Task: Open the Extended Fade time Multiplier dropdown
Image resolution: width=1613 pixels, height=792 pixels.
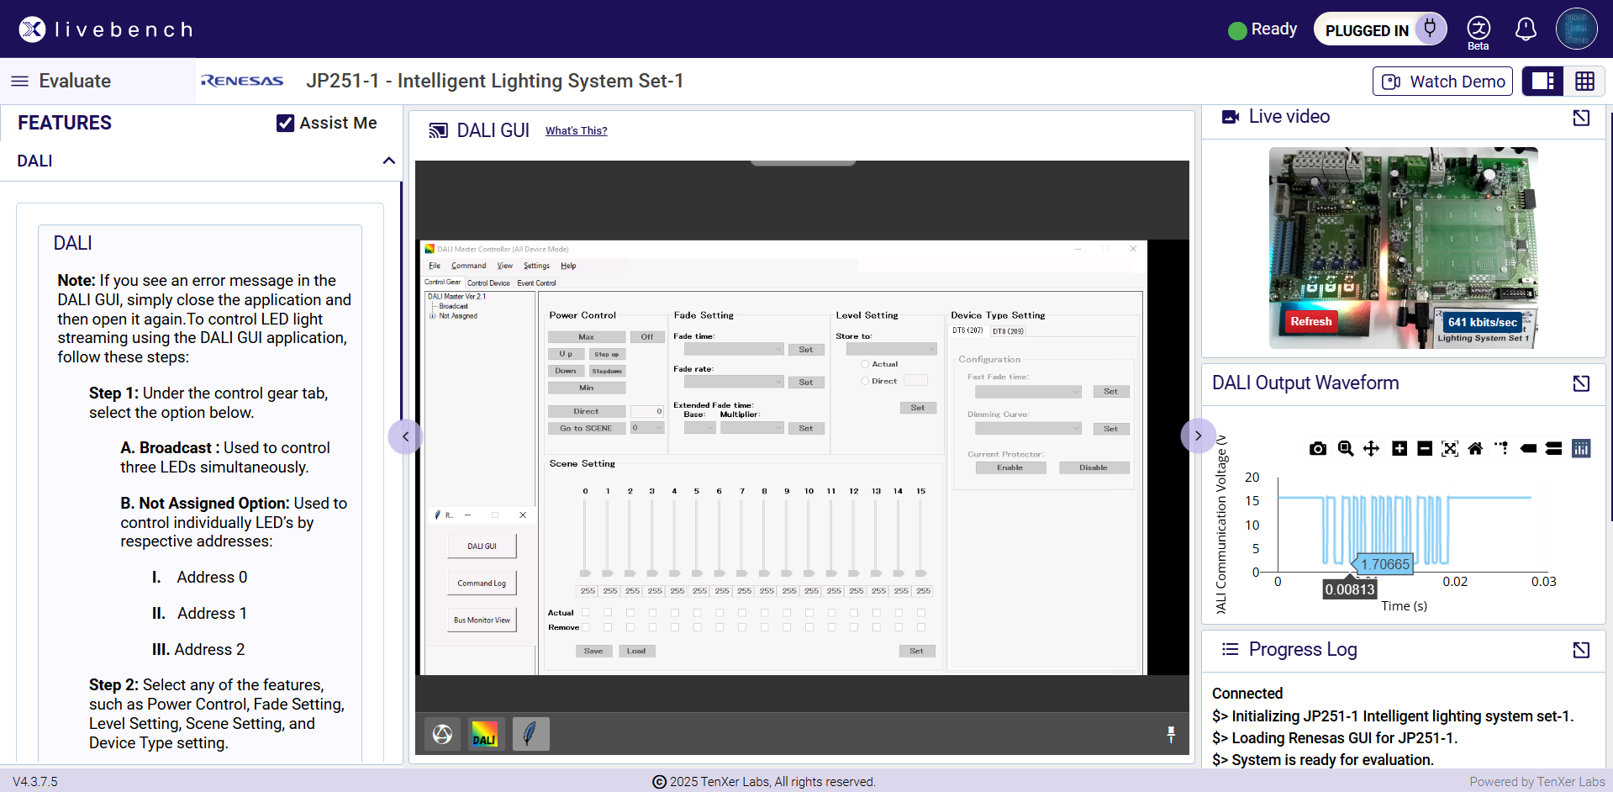Action: point(751,428)
